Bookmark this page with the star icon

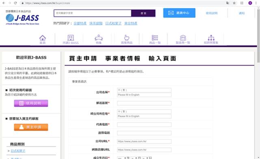point(234,3)
